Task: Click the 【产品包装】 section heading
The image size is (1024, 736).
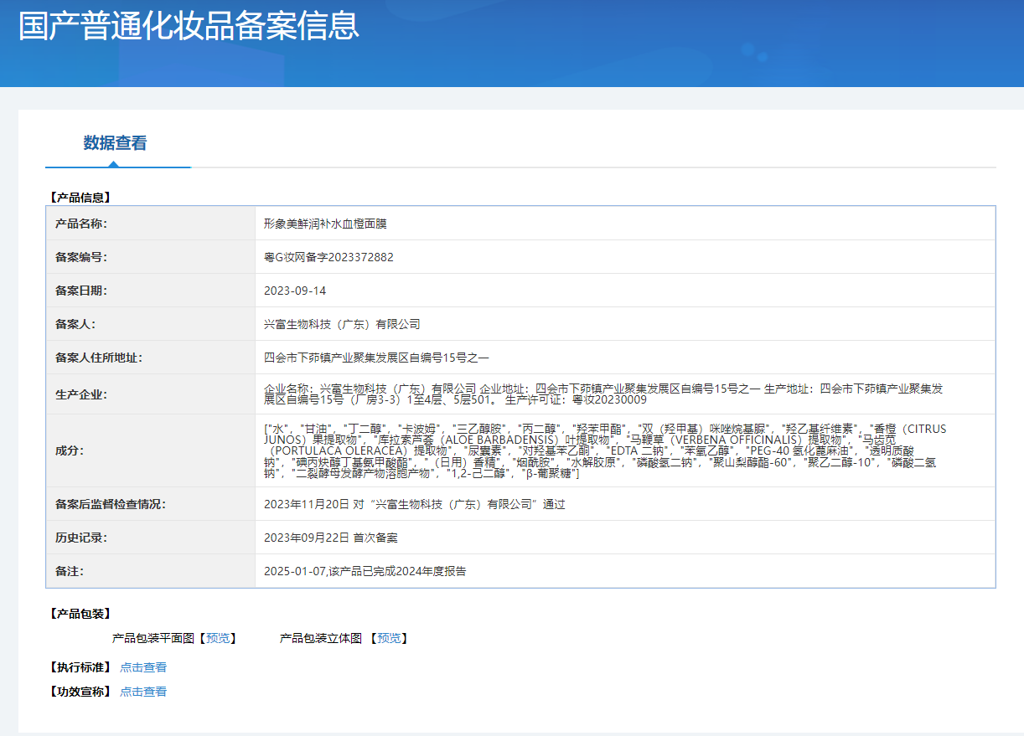Action: 80,614
